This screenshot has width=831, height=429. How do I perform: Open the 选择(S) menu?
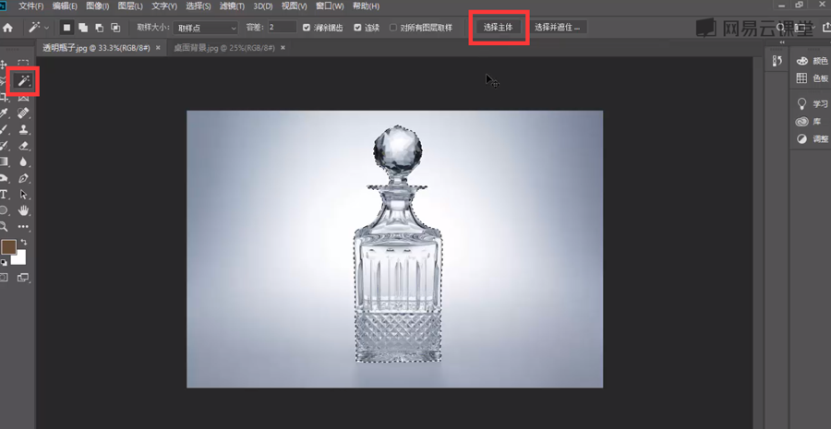pos(199,6)
